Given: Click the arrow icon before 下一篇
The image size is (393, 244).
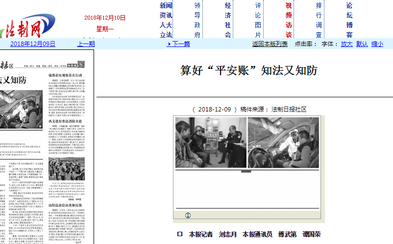Looking at the screenshot, I should click(169, 44).
